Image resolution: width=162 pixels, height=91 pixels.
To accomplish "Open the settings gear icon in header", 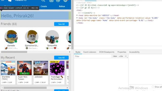I will (x=65, y=1).
